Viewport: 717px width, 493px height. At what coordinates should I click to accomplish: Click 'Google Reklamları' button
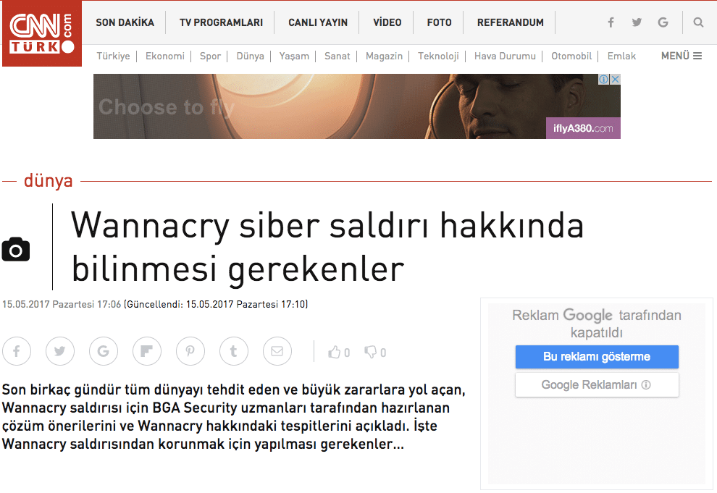click(x=597, y=384)
